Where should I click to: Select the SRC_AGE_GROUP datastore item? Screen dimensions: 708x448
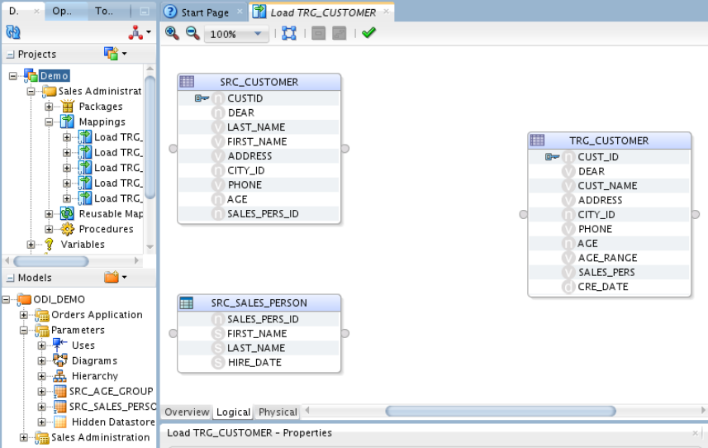tap(111, 391)
